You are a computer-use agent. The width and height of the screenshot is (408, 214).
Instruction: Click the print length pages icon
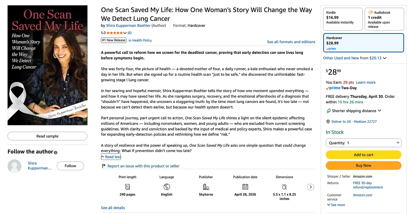[127, 187]
